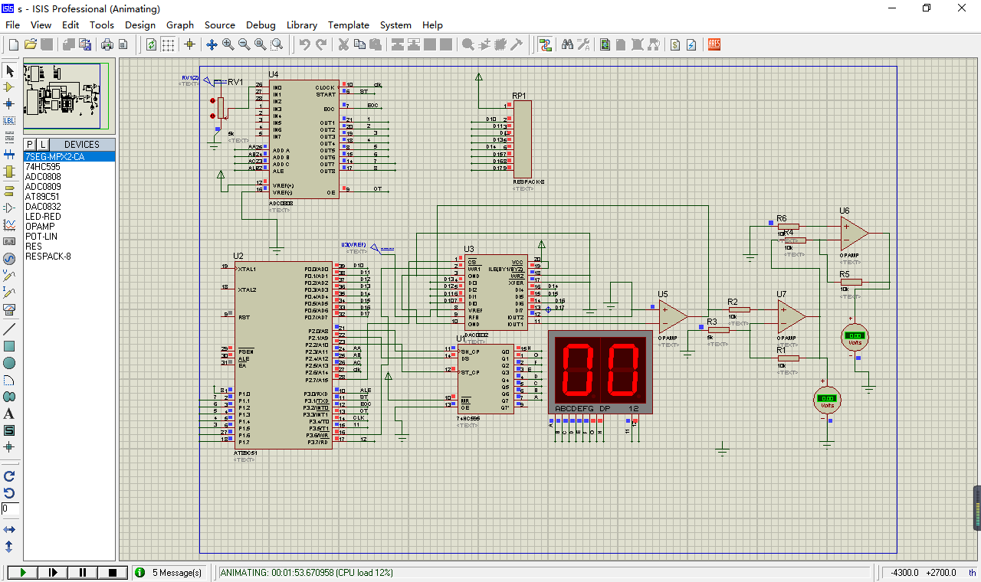Click the binoculars search and tag icon
Screen dimensions: 981x582
[x=567, y=44]
